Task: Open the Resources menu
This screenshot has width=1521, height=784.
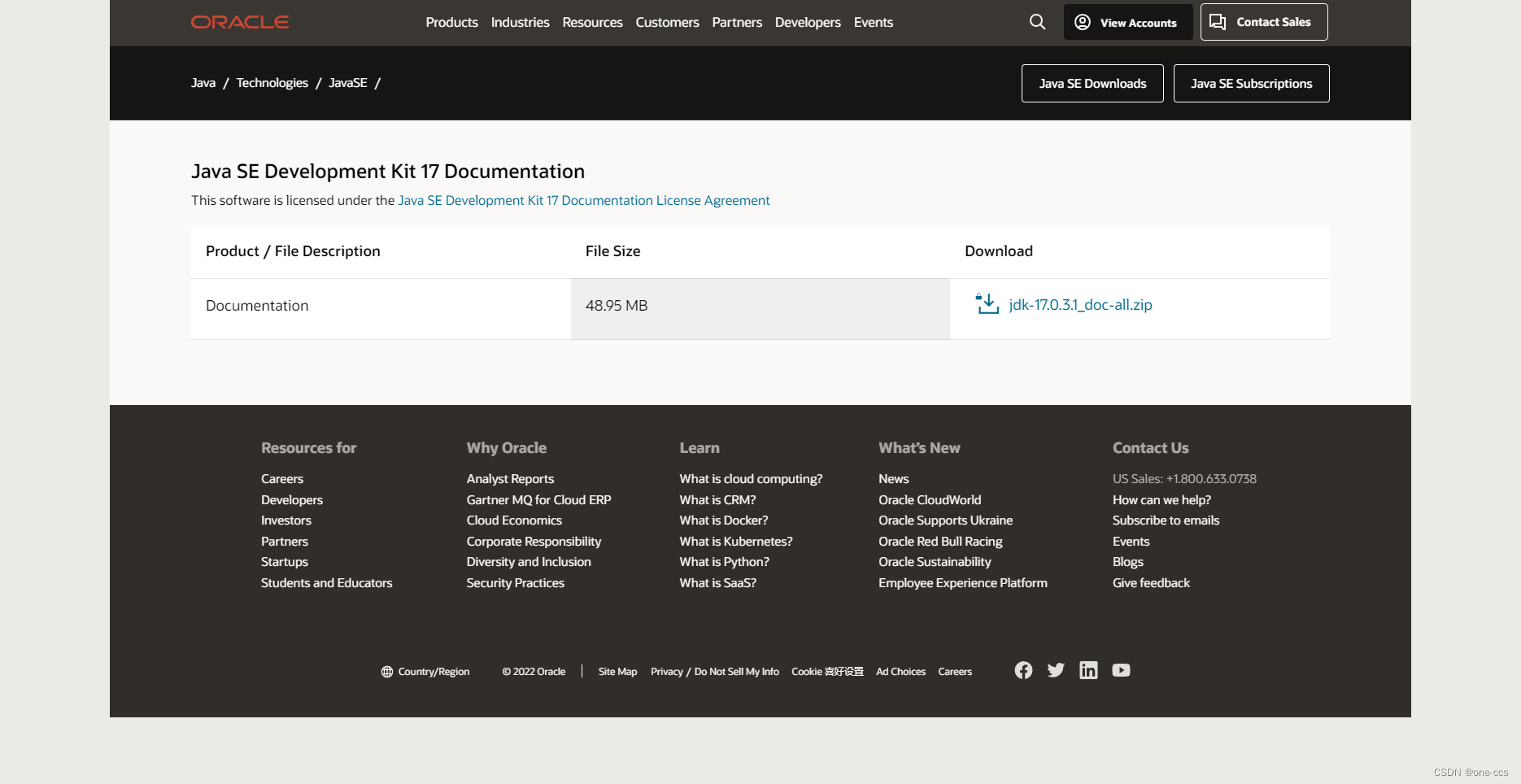Action: (592, 22)
